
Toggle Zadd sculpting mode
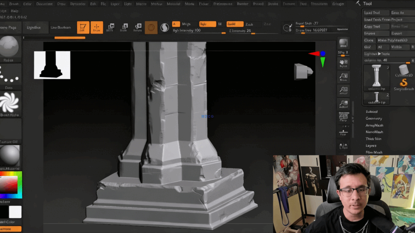[234, 24]
